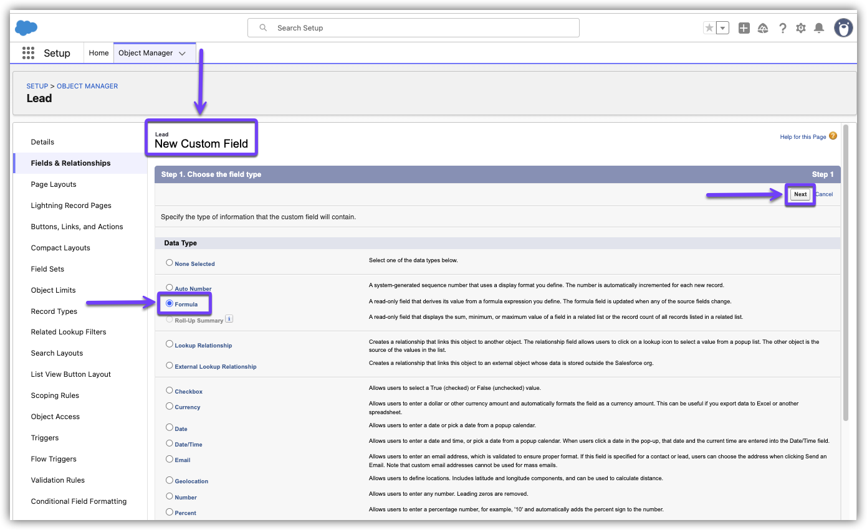Open the Home tab
This screenshot has width=867, height=530.
[98, 53]
